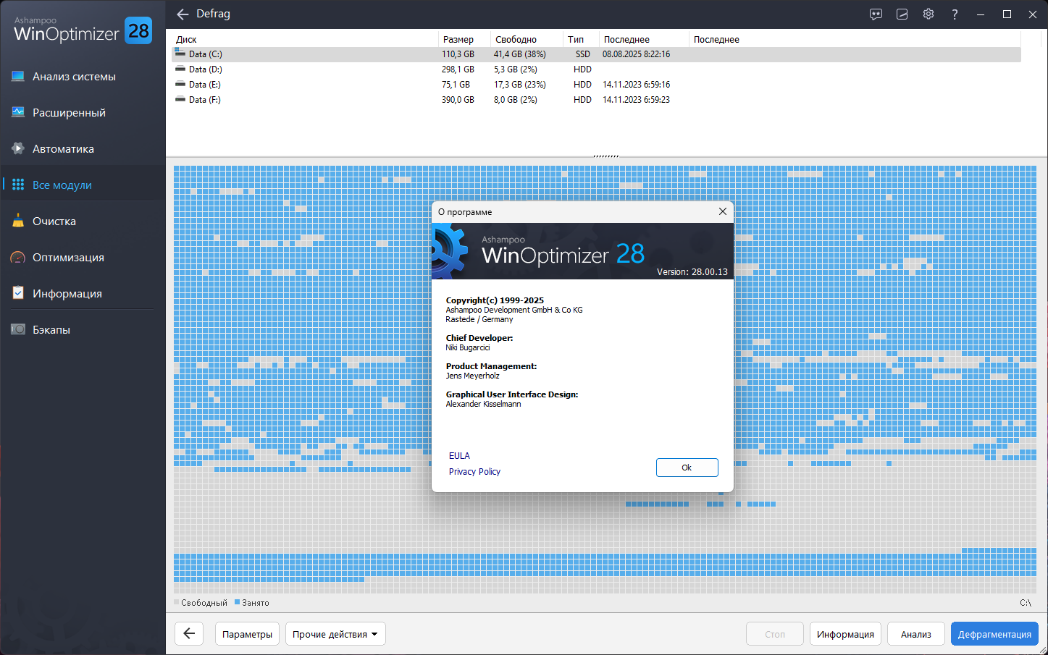This screenshot has width=1048, height=655.
Task: Click the Стоп button
Action: (775, 634)
